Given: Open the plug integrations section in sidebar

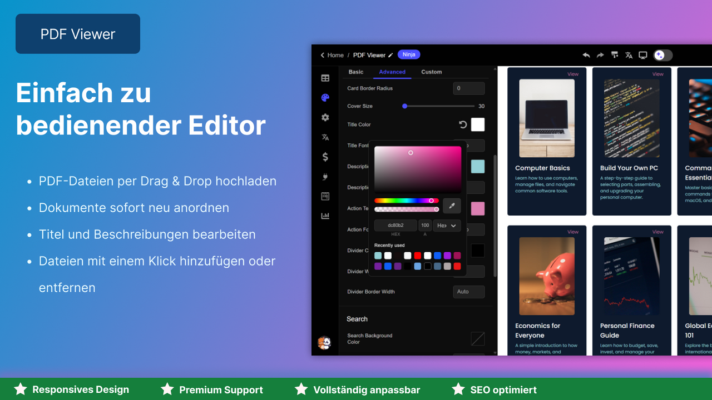Looking at the screenshot, I should [325, 177].
